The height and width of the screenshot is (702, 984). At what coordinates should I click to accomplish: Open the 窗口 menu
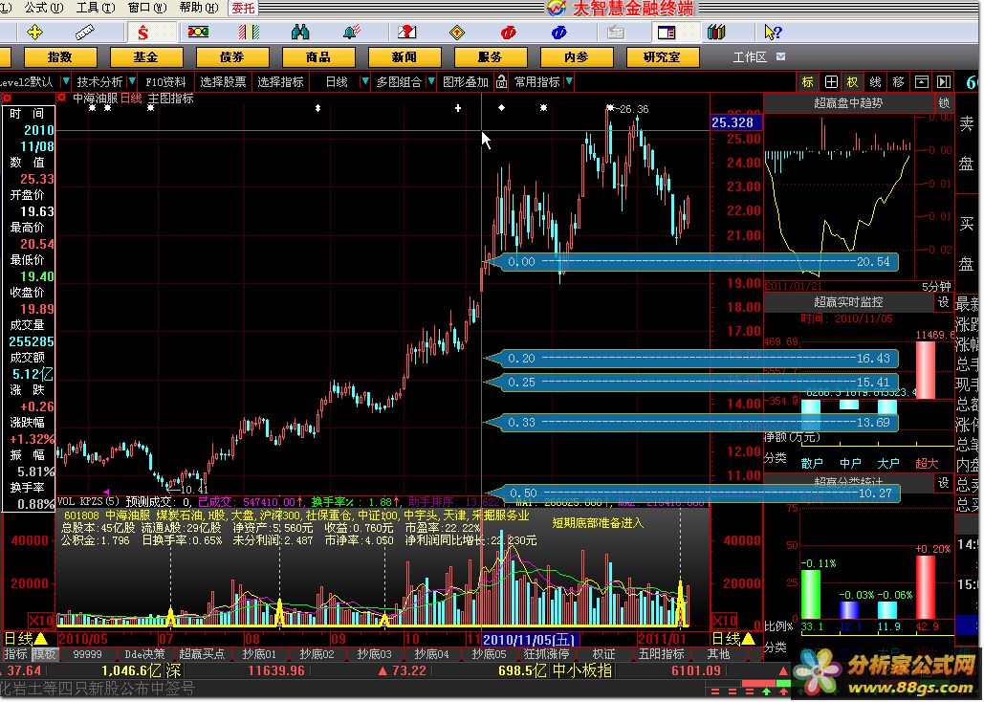point(147,8)
